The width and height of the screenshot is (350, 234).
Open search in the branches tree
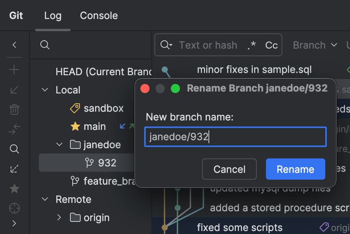45,45
